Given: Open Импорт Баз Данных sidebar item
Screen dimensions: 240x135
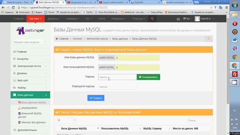Looking at the screenshot, I should tap(32, 123).
